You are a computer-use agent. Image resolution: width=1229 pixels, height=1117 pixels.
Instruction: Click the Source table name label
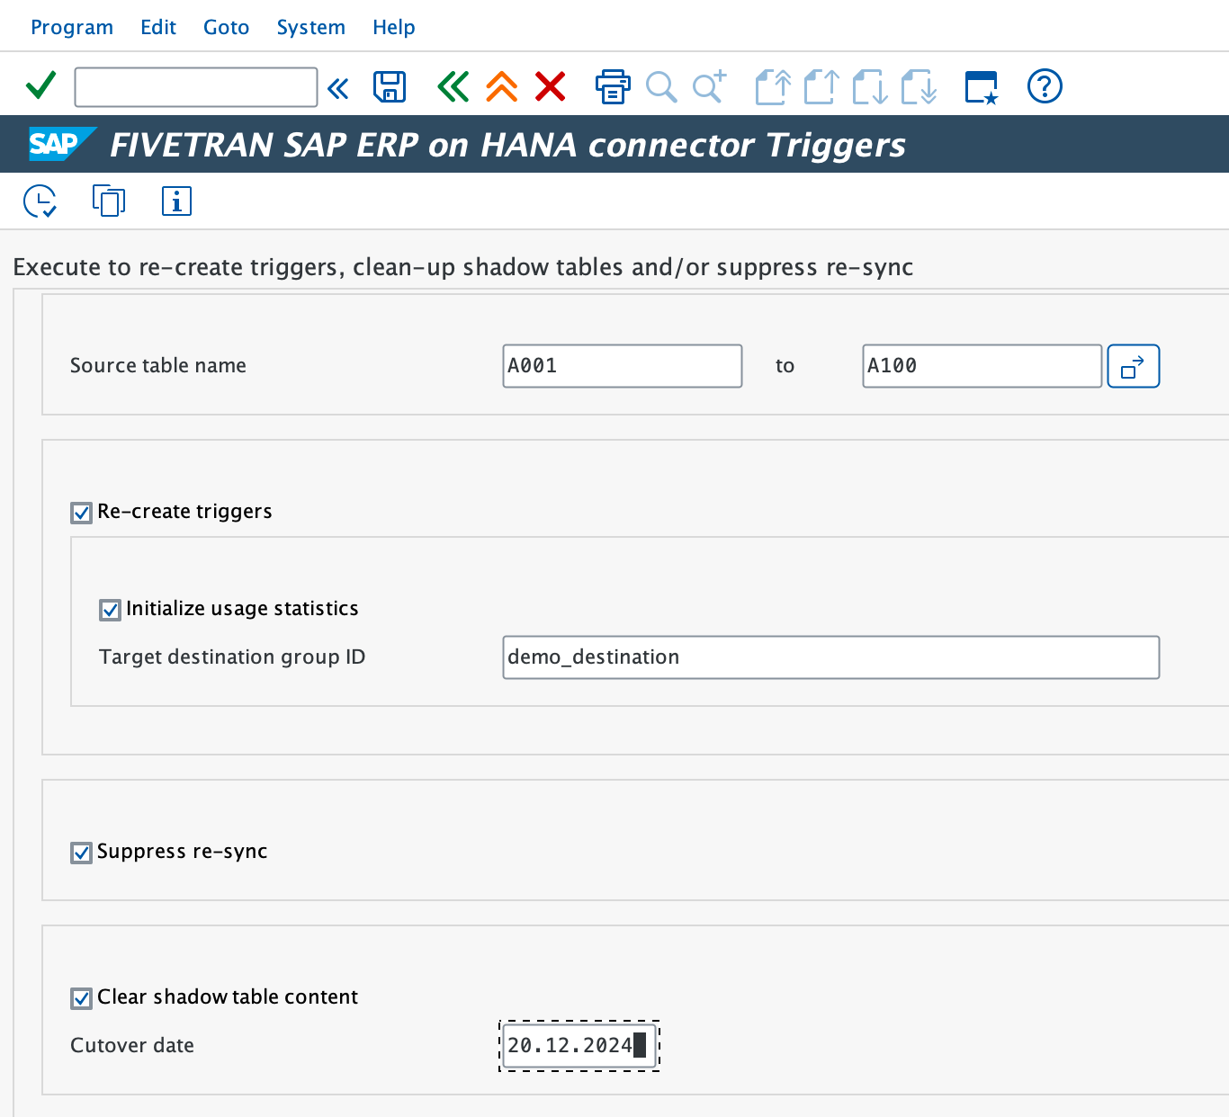[158, 365]
